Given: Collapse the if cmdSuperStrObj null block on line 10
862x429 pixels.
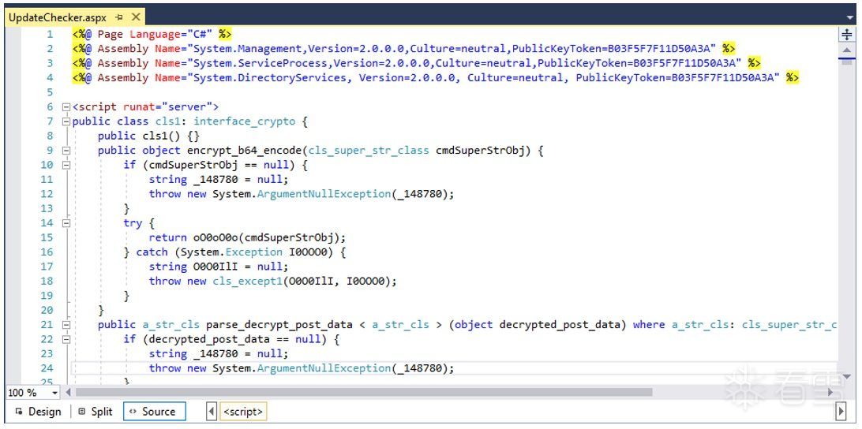Looking at the screenshot, I should pyautogui.click(x=66, y=165).
